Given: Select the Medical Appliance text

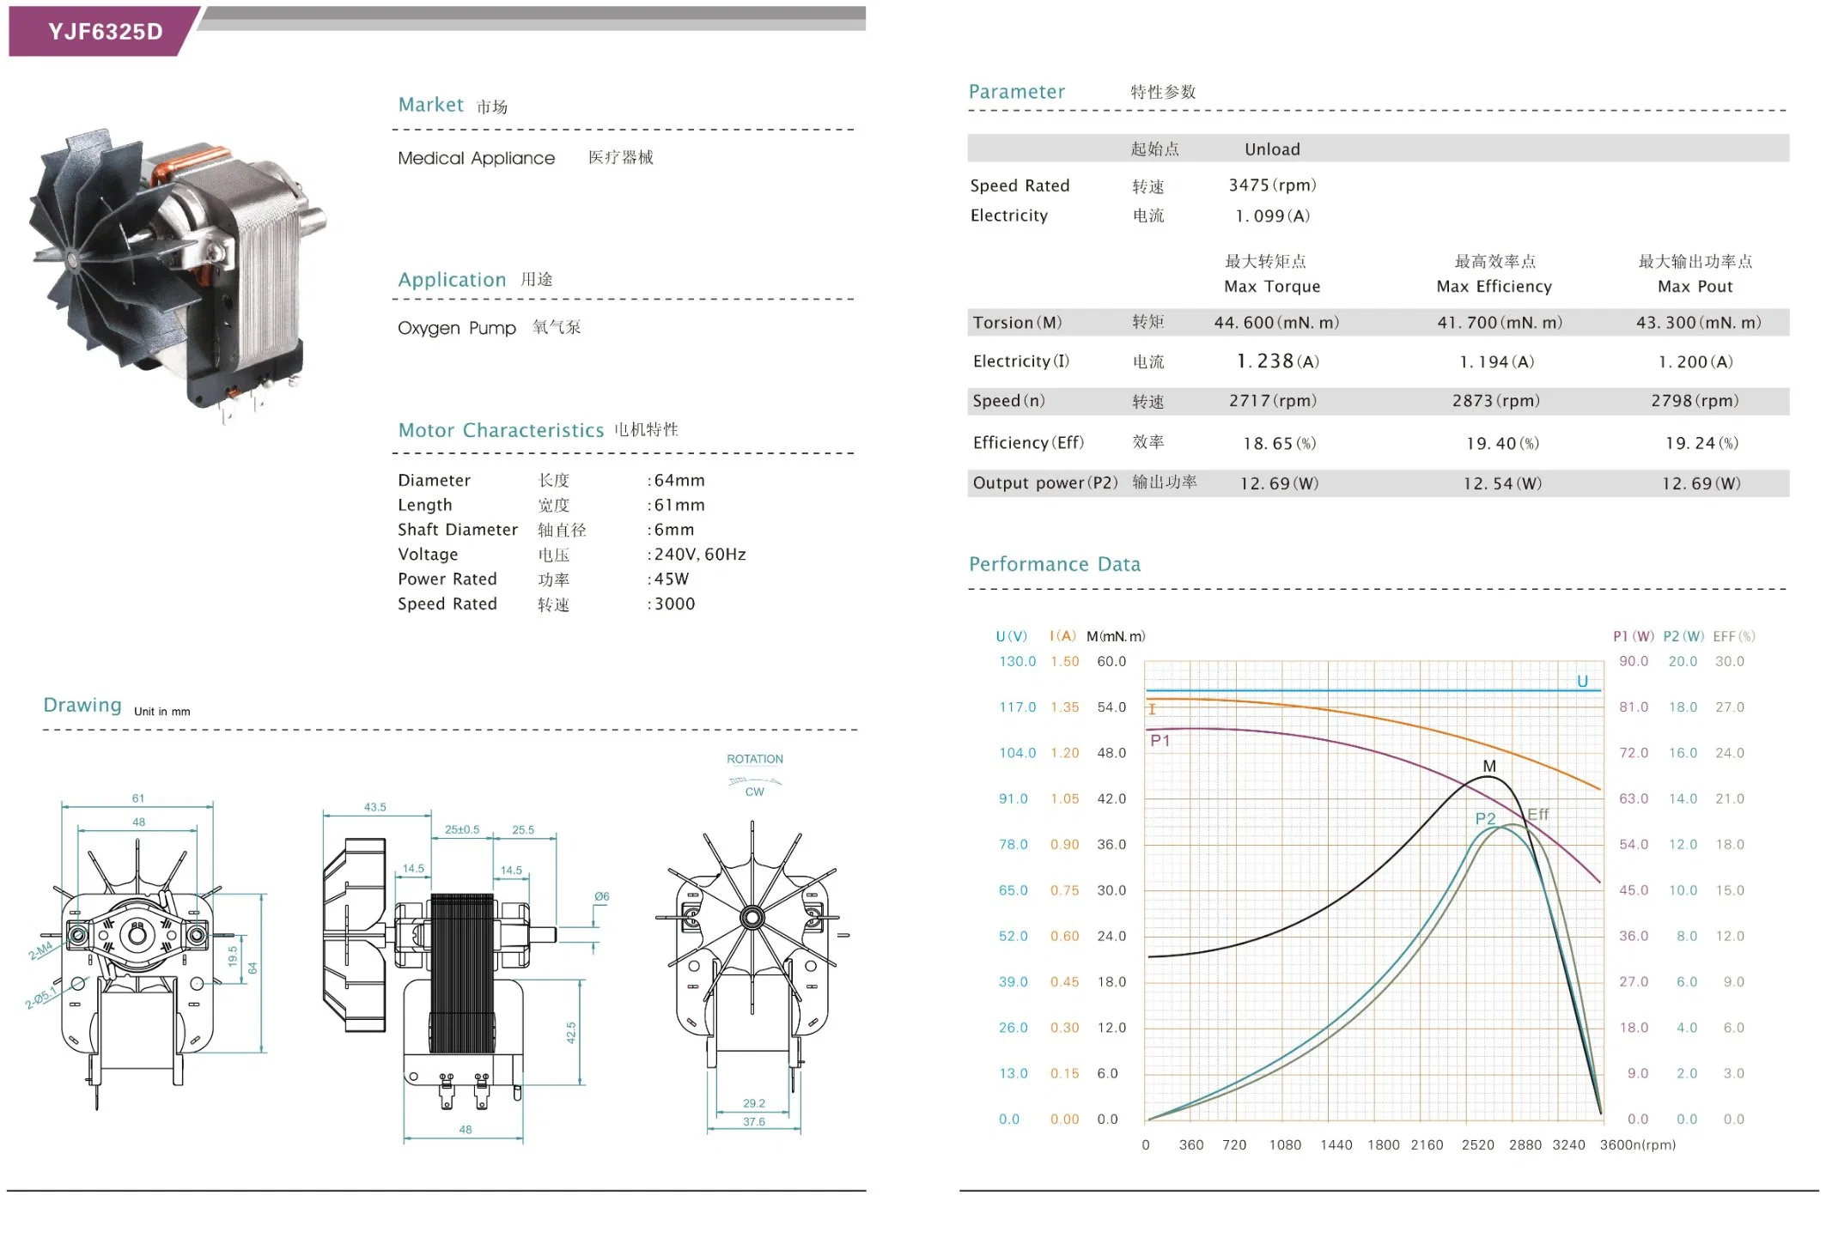Looking at the screenshot, I should (476, 158).
